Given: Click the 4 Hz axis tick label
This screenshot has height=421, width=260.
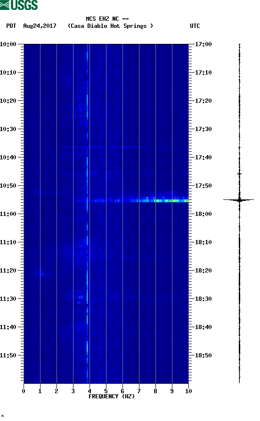Looking at the screenshot, I should 89,391.
